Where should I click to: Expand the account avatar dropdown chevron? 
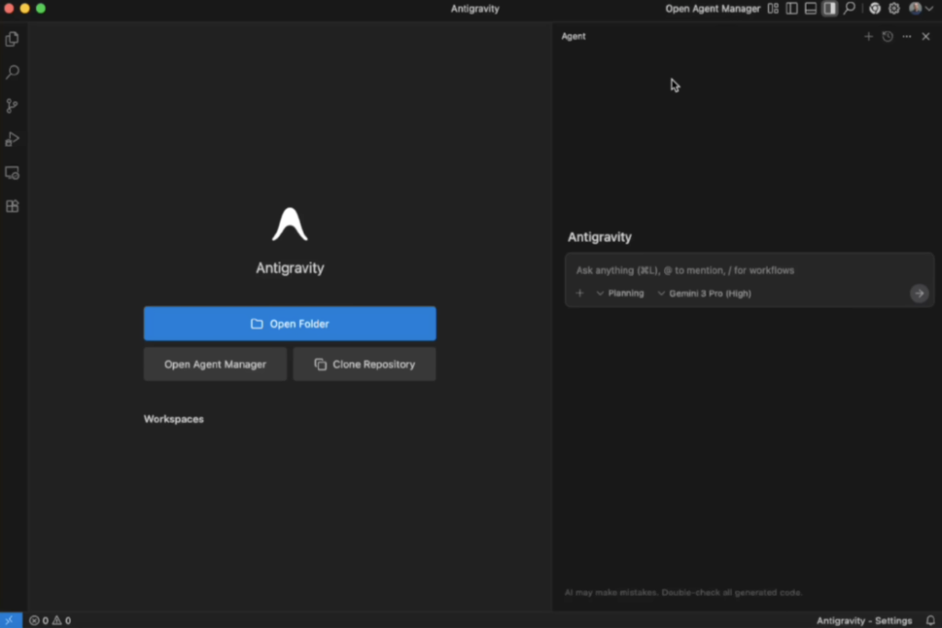click(x=931, y=8)
